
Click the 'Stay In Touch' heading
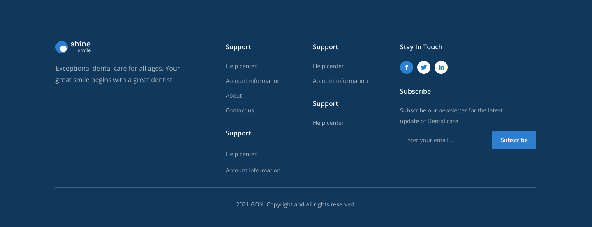pyautogui.click(x=421, y=47)
